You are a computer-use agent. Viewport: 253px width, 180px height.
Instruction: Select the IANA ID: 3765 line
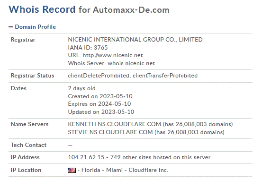coord(88,48)
